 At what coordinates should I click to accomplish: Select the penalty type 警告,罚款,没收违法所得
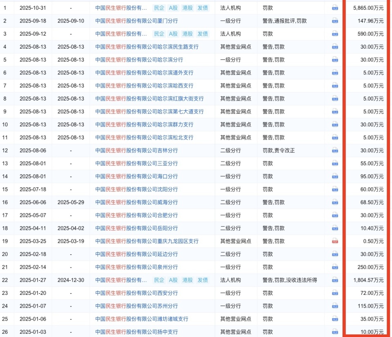click(x=290, y=280)
